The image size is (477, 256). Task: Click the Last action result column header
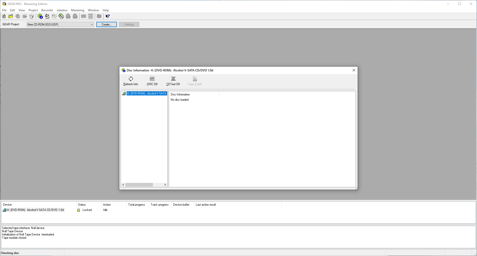[238, 205]
